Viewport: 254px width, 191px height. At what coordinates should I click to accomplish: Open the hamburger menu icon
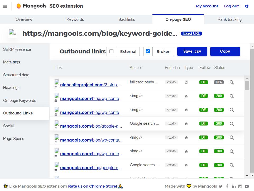coord(5,6)
